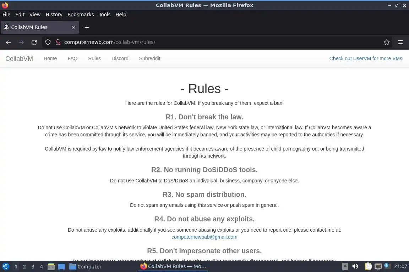Click the 'expect a ban!' intro sentence

click(x=204, y=103)
